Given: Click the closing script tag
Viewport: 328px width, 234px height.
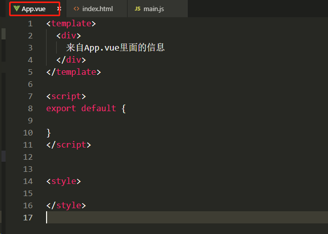Looking at the screenshot, I should click(x=69, y=145).
